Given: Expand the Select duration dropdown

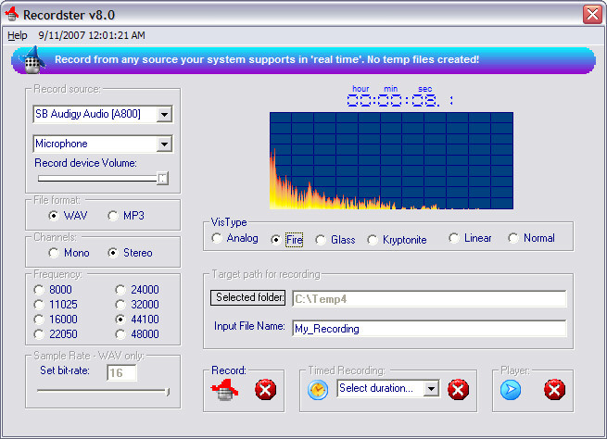Looking at the screenshot, I should pyautogui.click(x=431, y=388).
